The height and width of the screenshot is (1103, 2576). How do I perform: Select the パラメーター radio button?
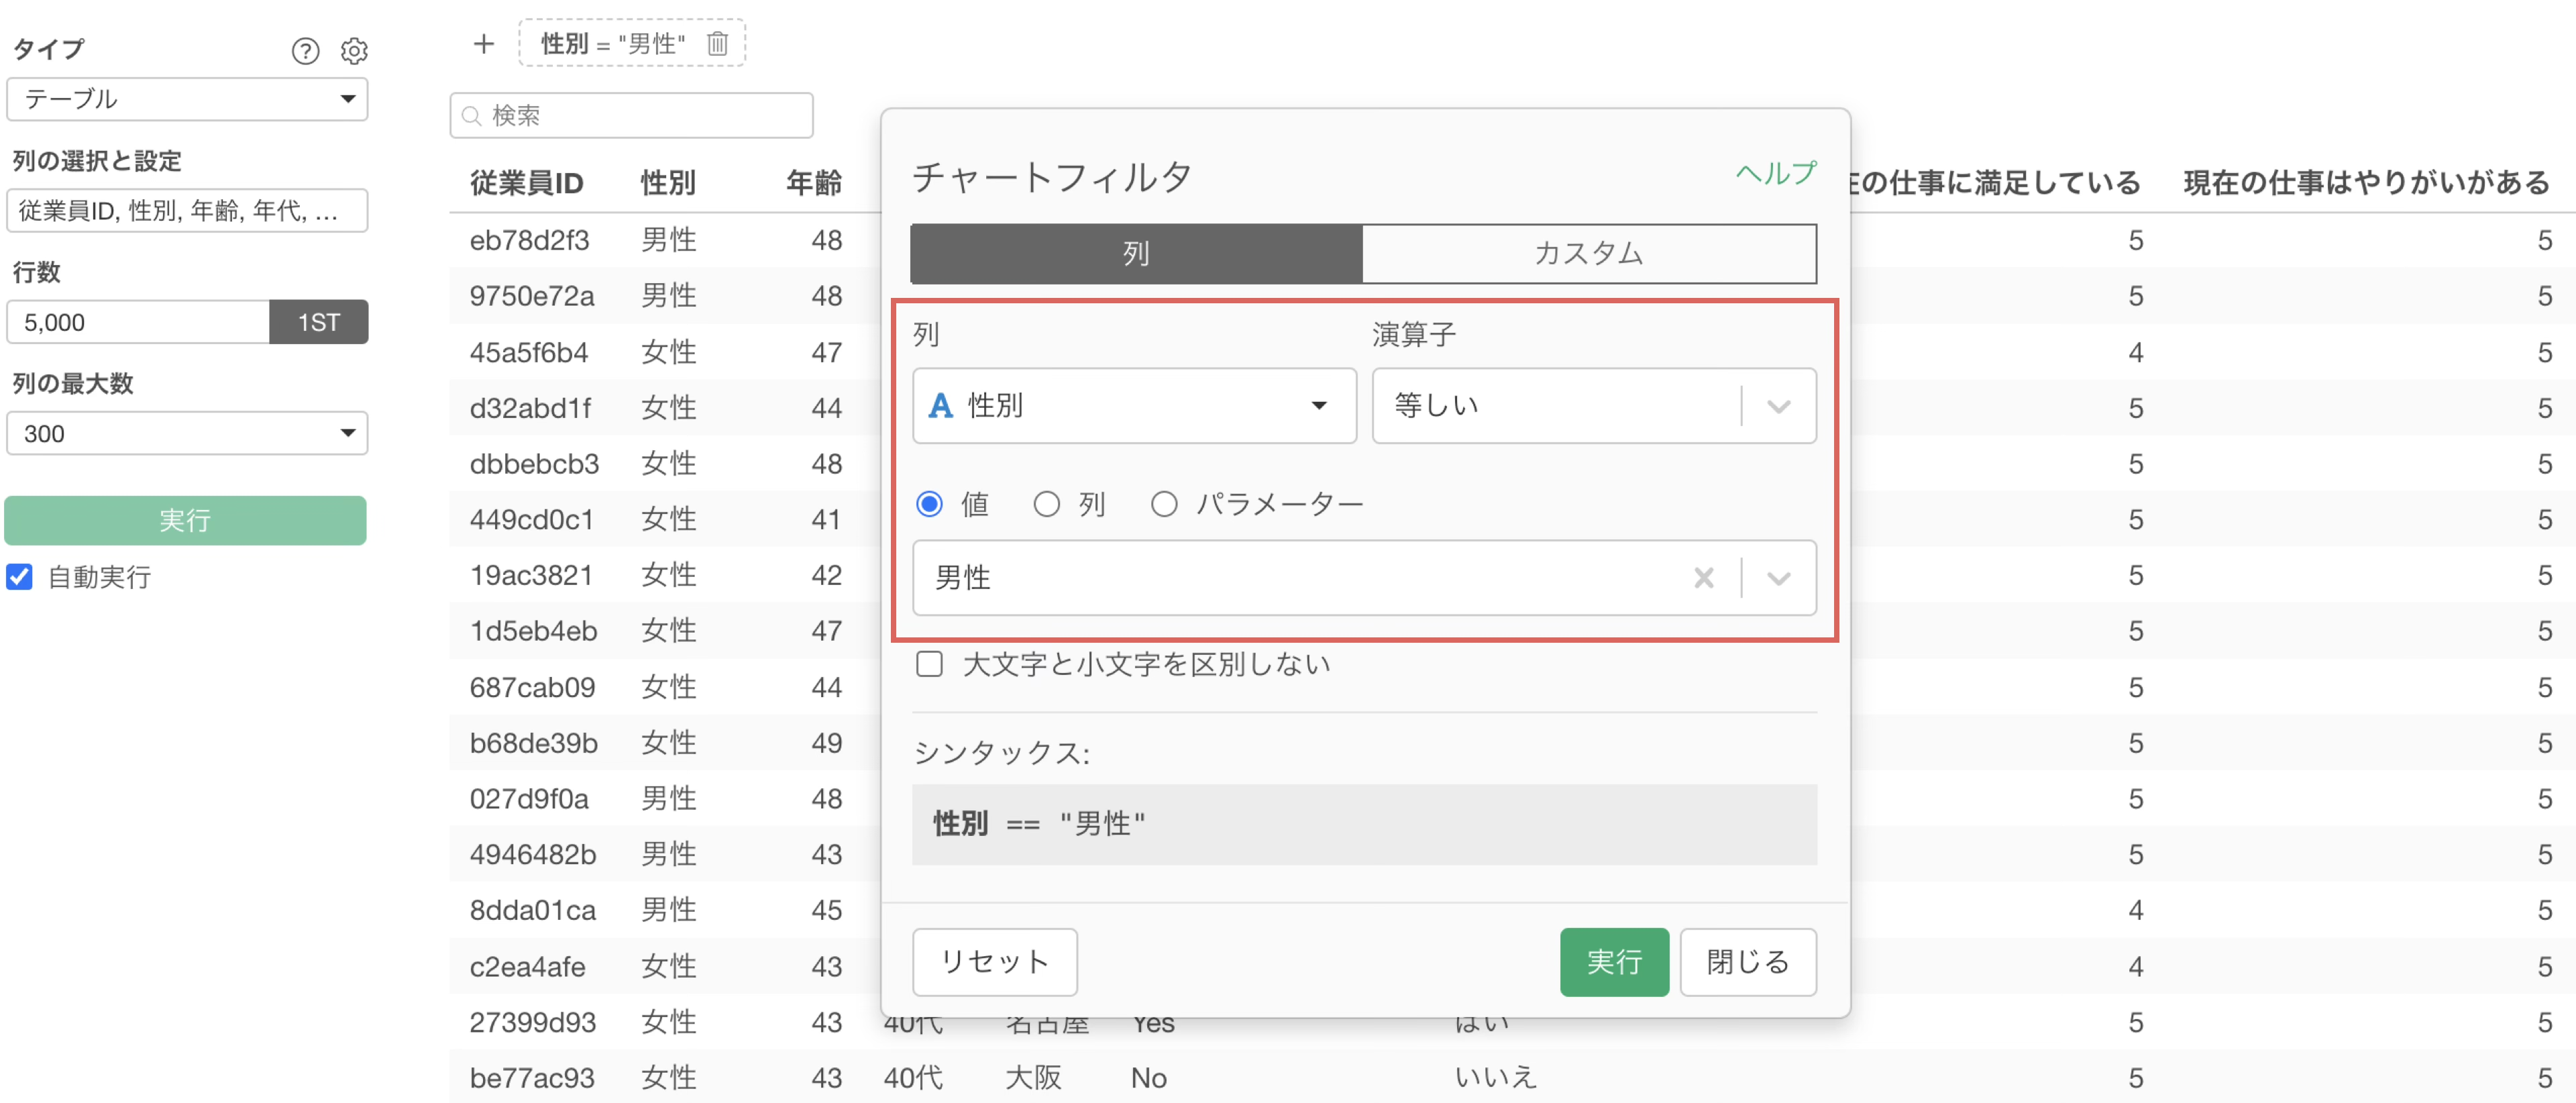[x=1163, y=503]
